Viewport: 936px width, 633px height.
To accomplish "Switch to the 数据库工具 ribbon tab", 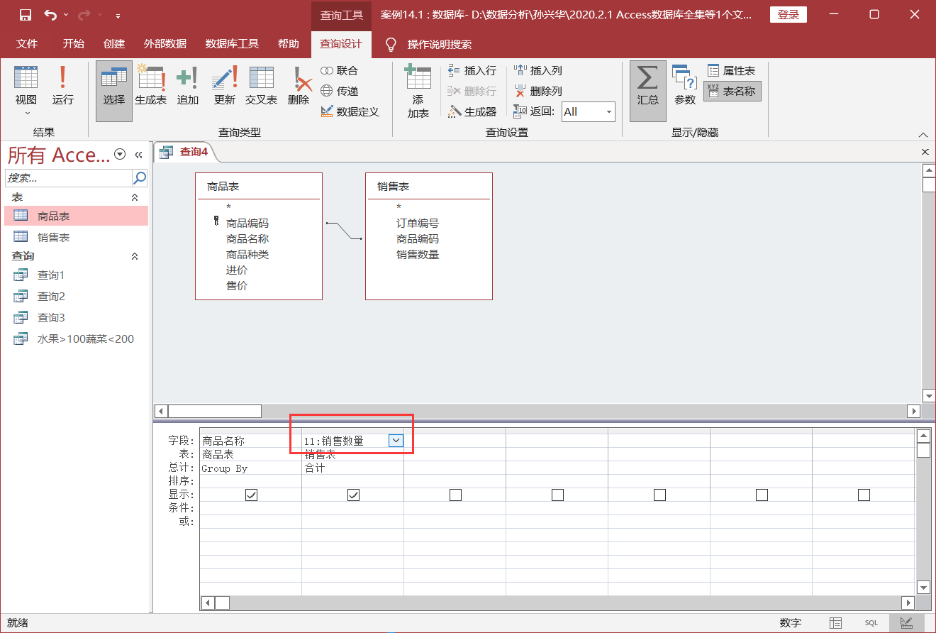I will [x=232, y=44].
